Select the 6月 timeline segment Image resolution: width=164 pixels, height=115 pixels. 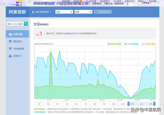pyautogui.click(x=76, y=104)
